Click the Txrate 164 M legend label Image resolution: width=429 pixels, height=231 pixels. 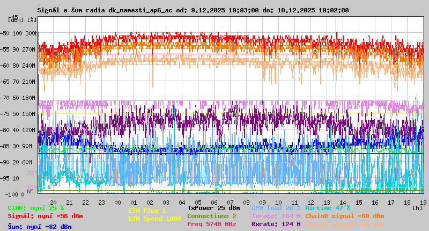[x=276, y=216]
